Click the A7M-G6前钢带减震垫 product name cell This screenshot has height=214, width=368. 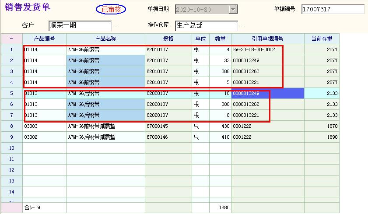coord(105,126)
